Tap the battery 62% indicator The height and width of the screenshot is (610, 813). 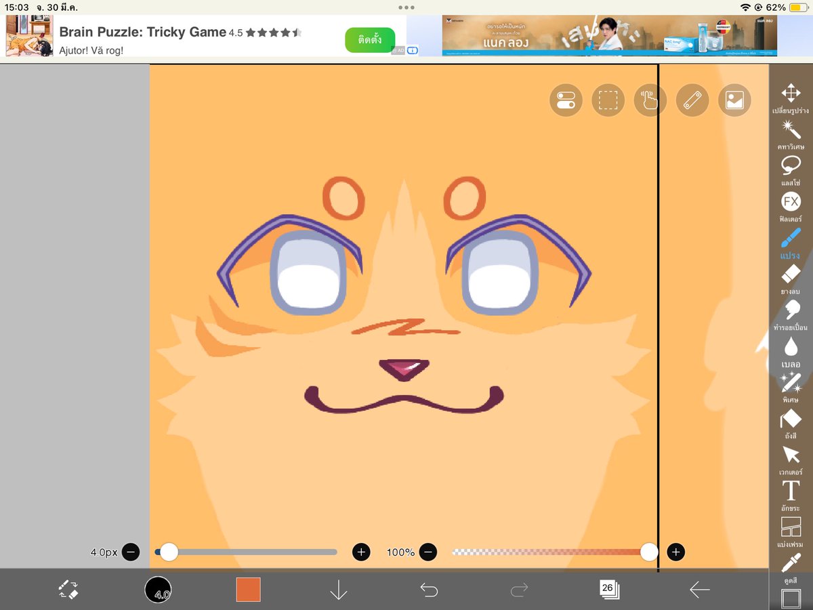pos(787,7)
